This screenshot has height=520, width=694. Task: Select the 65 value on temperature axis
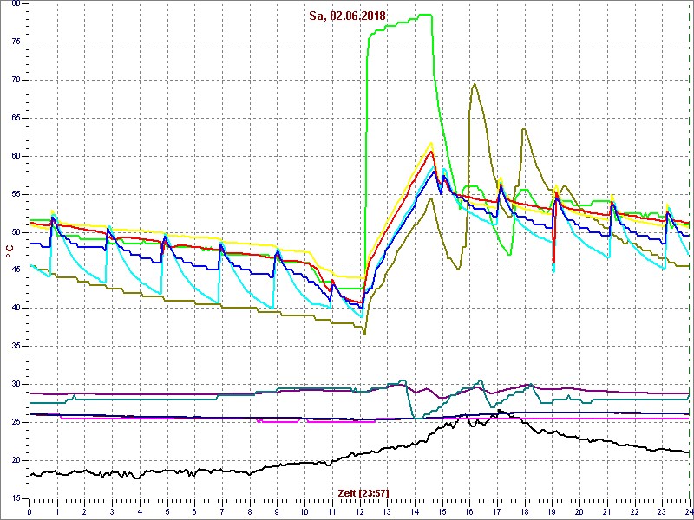coord(14,118)
